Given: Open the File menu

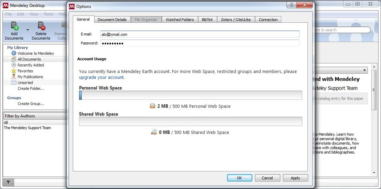Looking at the screenshot, I should click(9, 14).
